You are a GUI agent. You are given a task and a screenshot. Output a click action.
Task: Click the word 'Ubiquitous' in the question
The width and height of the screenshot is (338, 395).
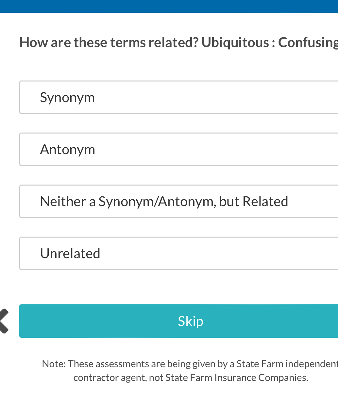(235, 43)
